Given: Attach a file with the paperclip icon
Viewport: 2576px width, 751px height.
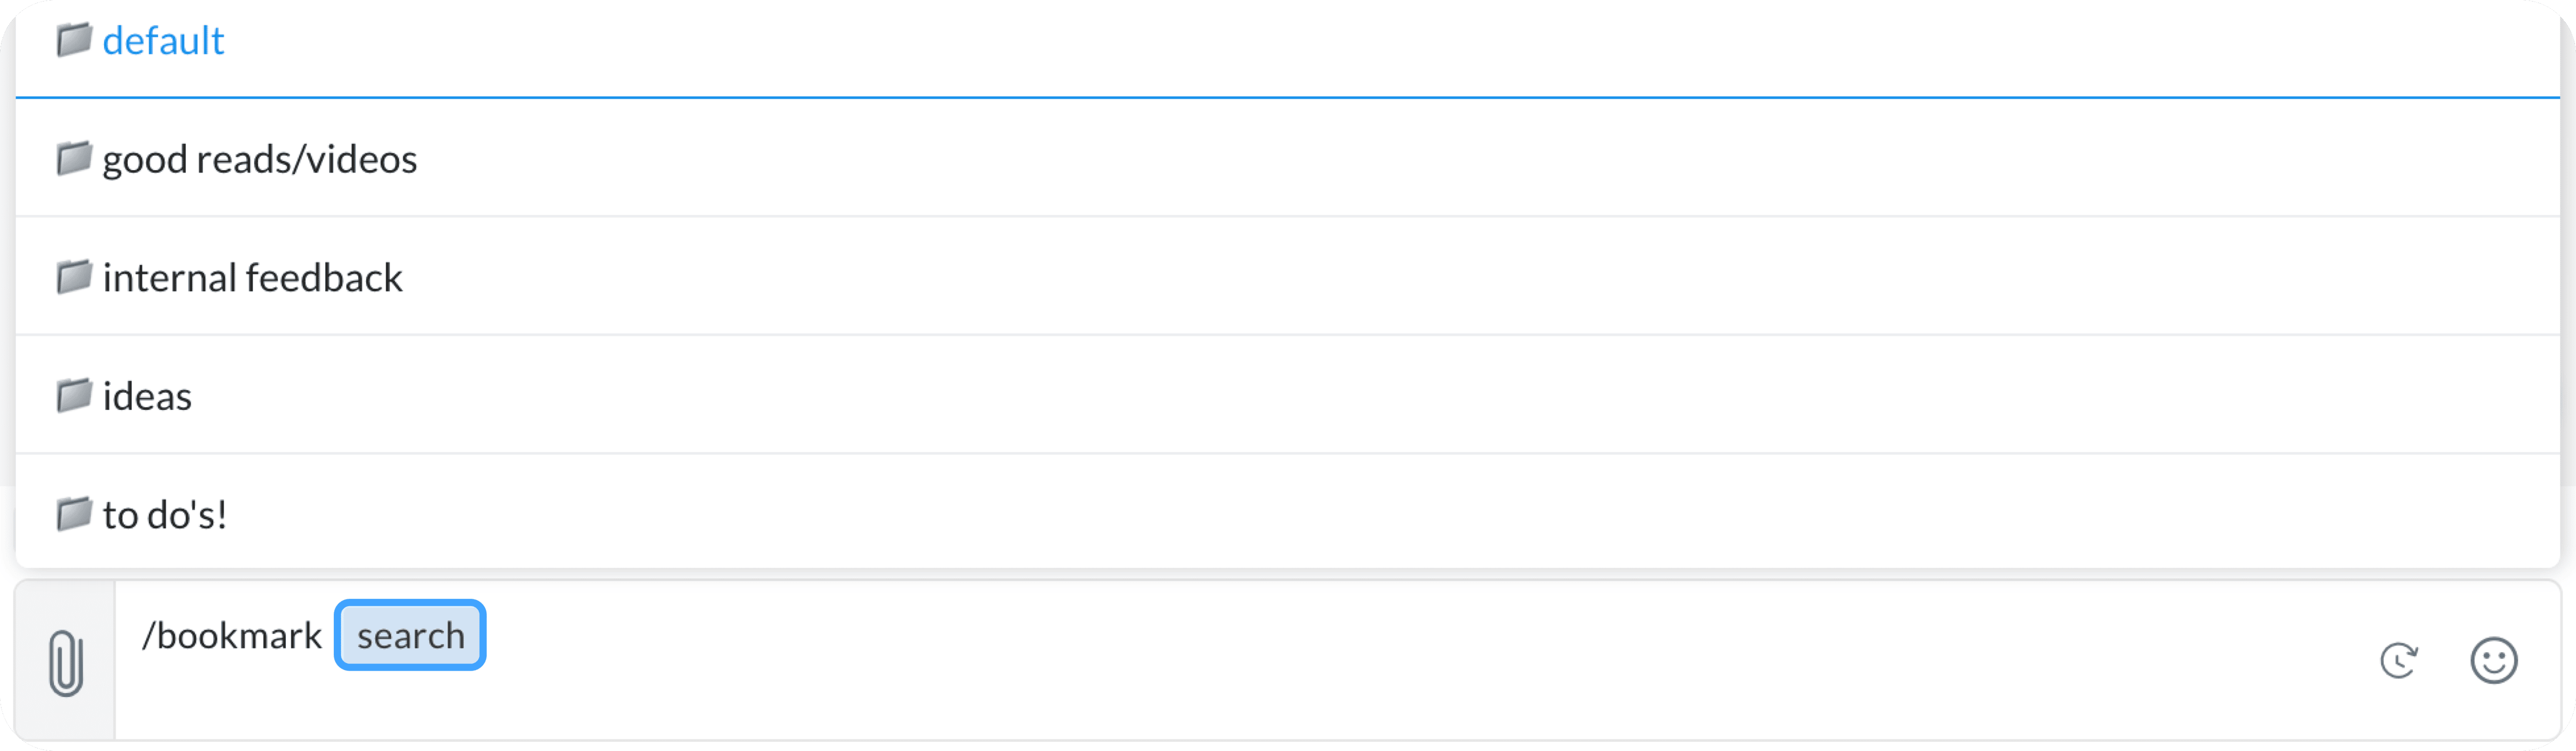Looking at the screenshot, I should 65,662.
